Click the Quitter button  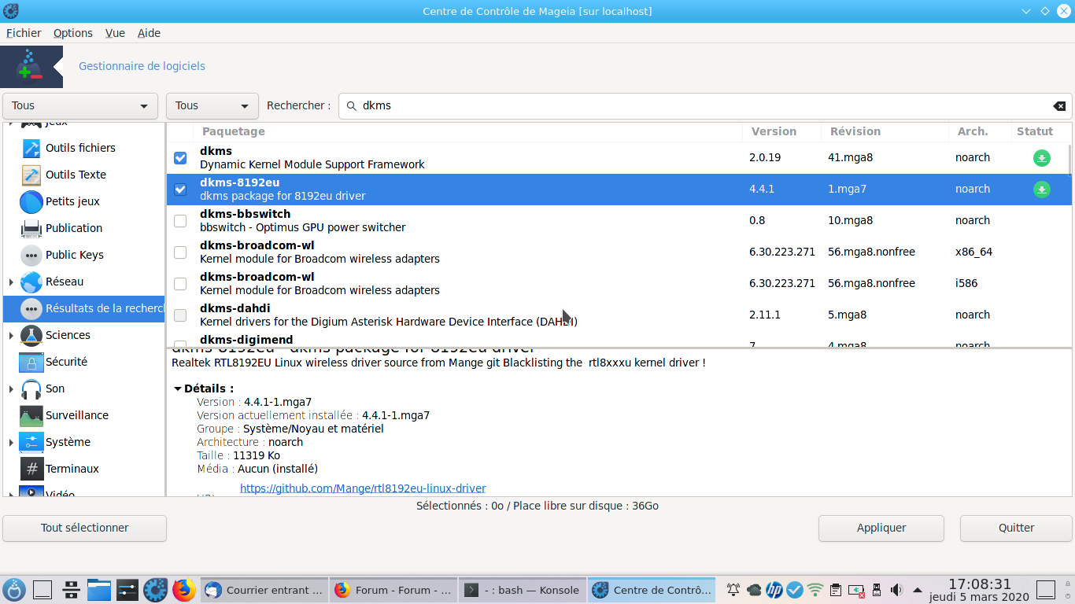coord(1016,528)
